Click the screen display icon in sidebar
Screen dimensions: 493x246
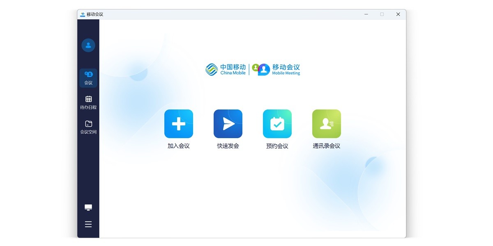pyautogui.click(x=88, y=207)
